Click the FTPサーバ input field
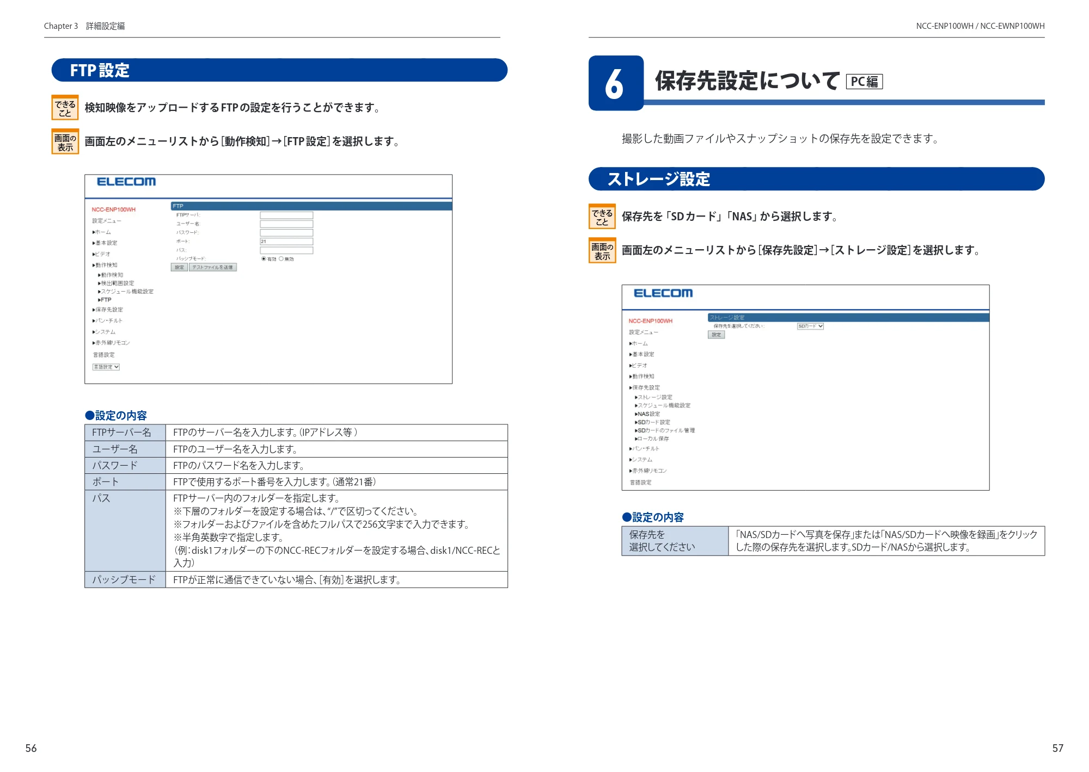 click(286, 215)
